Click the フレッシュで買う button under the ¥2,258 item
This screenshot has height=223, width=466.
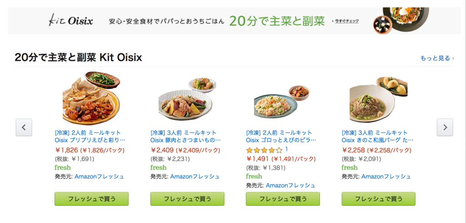(378, 198)
